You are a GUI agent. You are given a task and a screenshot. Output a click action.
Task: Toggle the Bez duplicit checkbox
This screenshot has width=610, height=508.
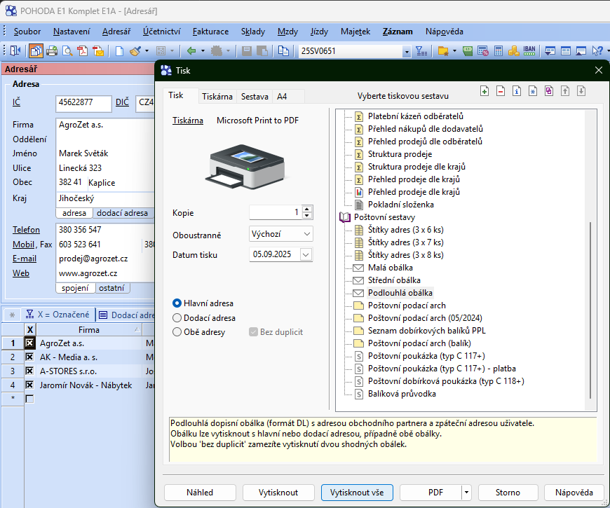point(253,332)
